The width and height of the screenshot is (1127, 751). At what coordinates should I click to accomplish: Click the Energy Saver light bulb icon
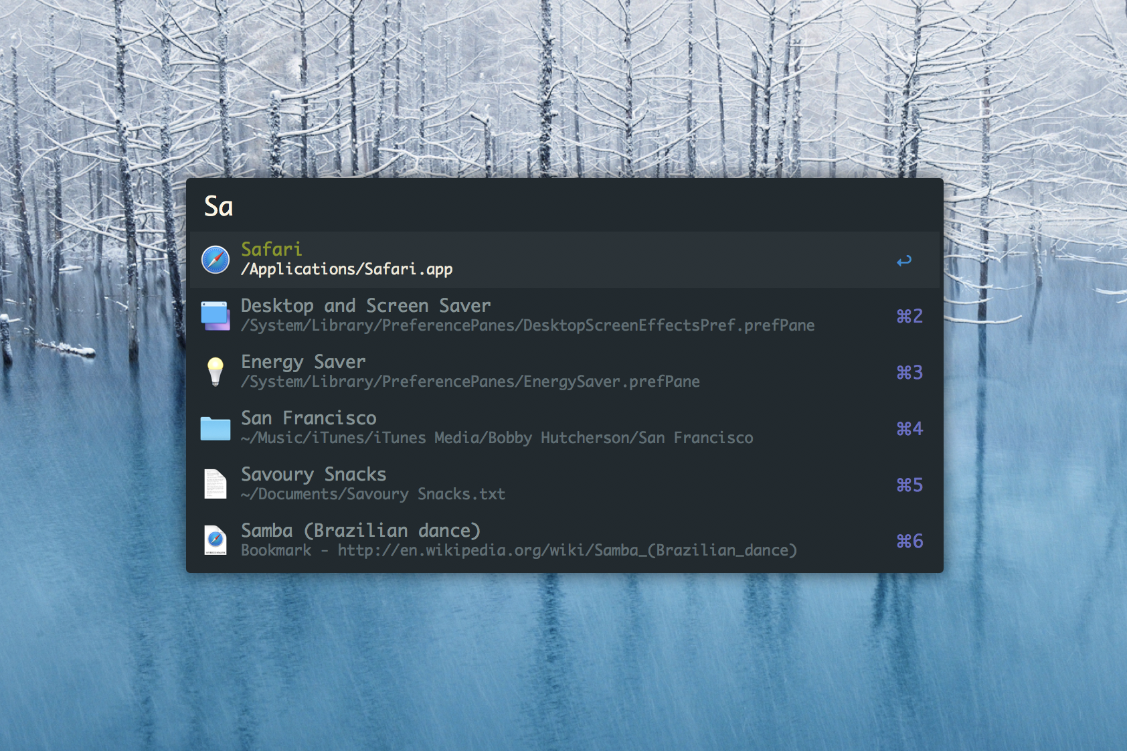coord(215,371)
